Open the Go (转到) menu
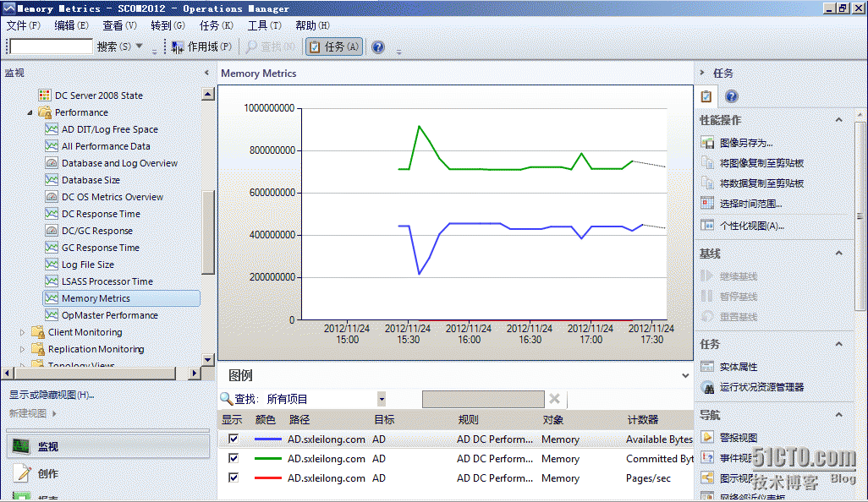This screenshot has width=868, height=502. pyautogui.click(x=168, y=25)
